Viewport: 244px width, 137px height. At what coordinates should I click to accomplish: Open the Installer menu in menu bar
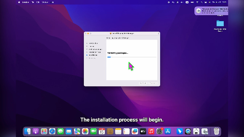coord(26,2)
